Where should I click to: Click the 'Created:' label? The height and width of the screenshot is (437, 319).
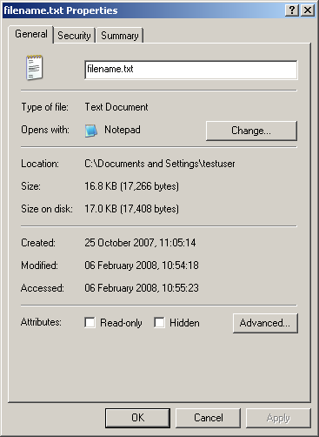point(38,243)
